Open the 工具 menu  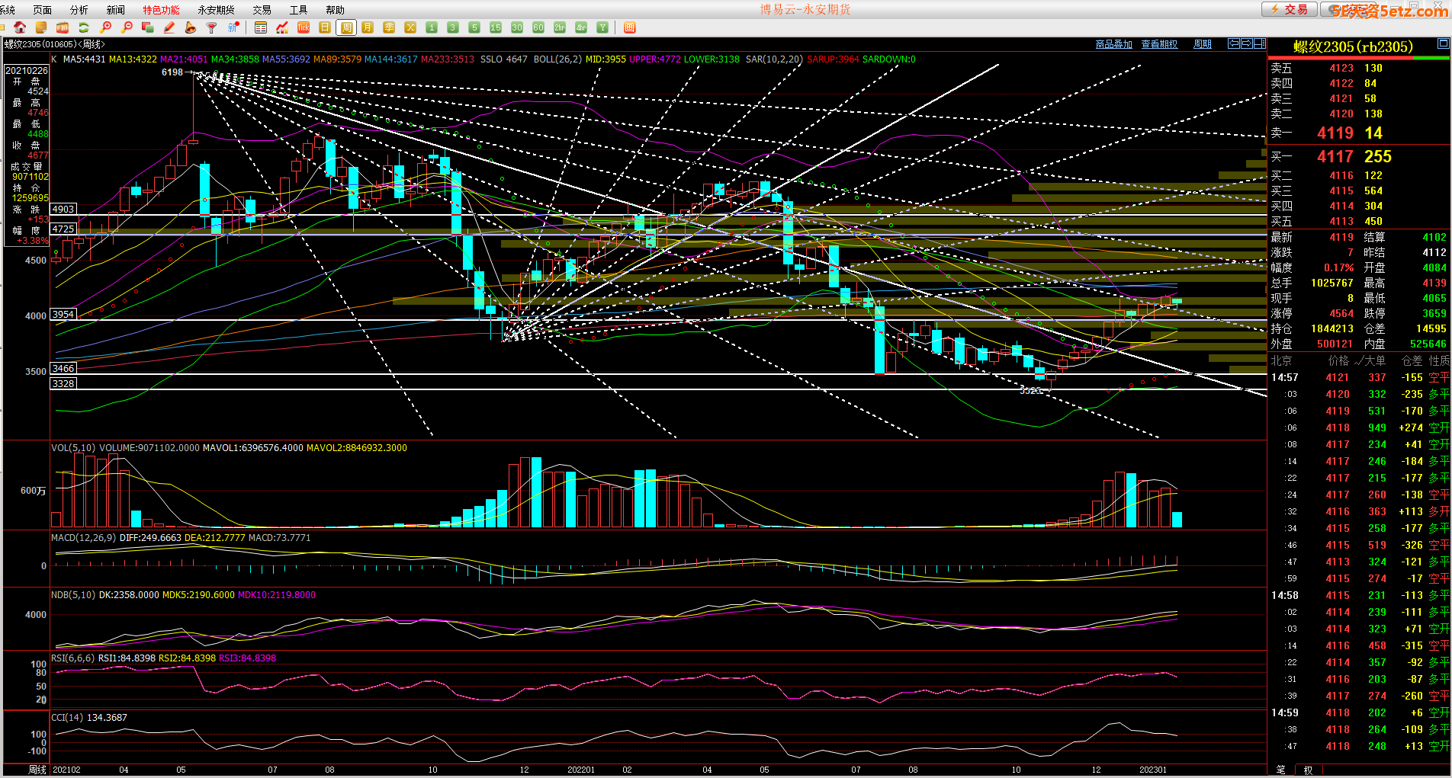pyautogui.click(x=298, y=10)
